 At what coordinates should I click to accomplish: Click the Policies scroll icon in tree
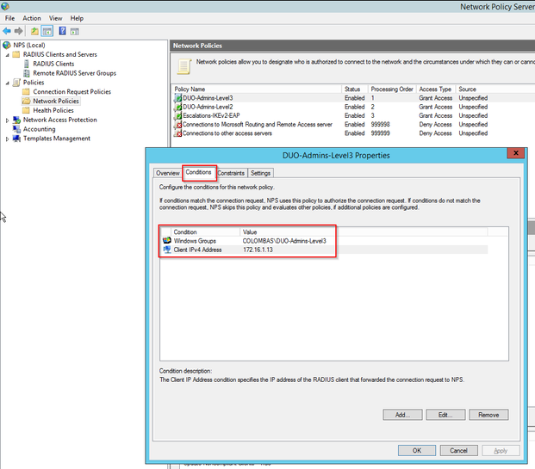click(16, 83)
